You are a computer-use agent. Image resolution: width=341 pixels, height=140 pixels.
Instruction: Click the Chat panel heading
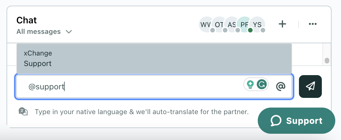(27, 20)
